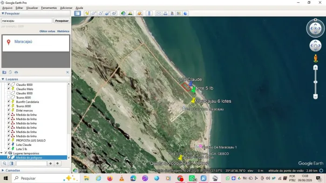Viewport: 326px width, 183px height.
Task: Click the yellow Maracajau 6 lotes pushpin
Action: click(193, 100)
